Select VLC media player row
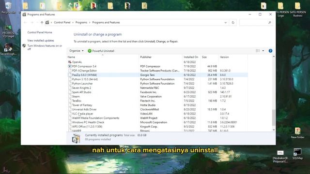The image size is (310, 174). 157,114
